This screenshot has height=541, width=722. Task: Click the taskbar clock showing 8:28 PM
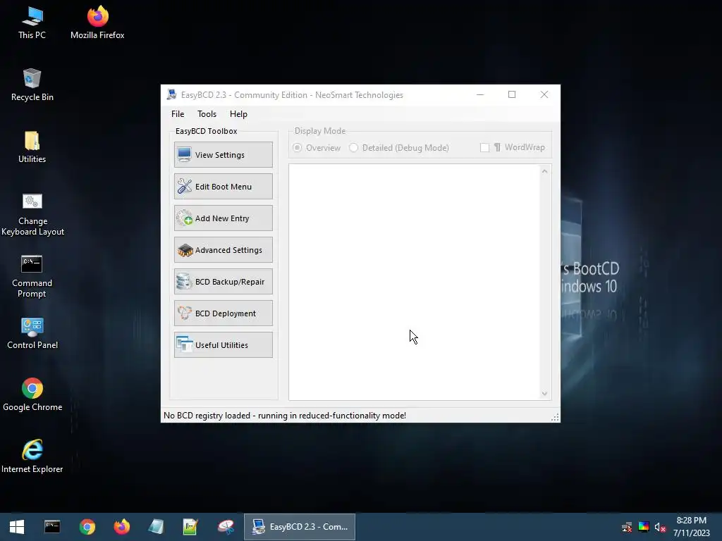pos(691,527)
